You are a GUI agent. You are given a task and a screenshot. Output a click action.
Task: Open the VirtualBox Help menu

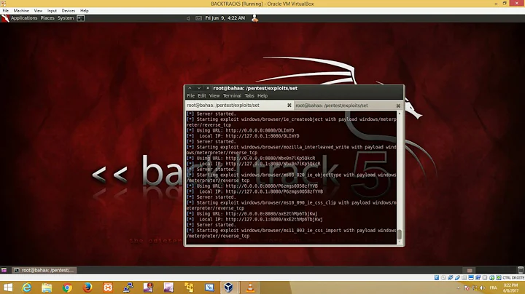pyautogui.click(x=85, y=11)
